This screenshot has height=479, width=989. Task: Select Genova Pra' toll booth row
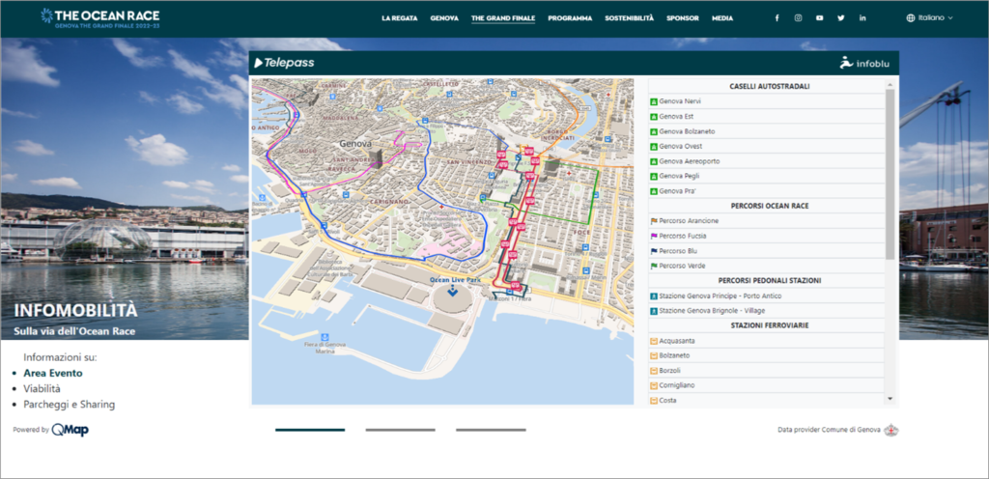(x=766, y=191)
